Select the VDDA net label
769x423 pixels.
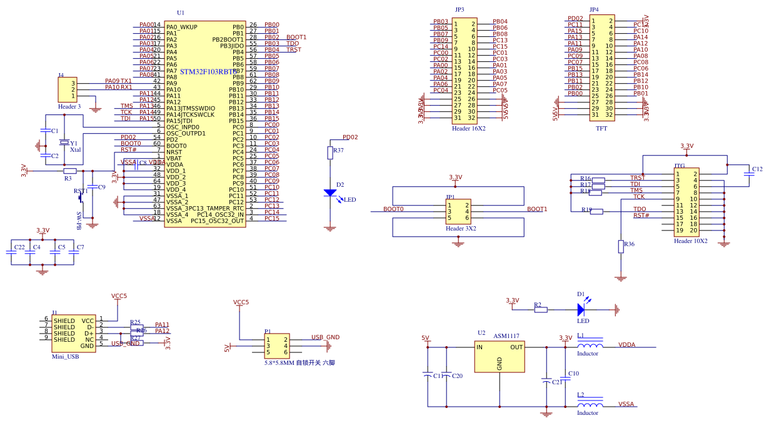pos(627,344)
